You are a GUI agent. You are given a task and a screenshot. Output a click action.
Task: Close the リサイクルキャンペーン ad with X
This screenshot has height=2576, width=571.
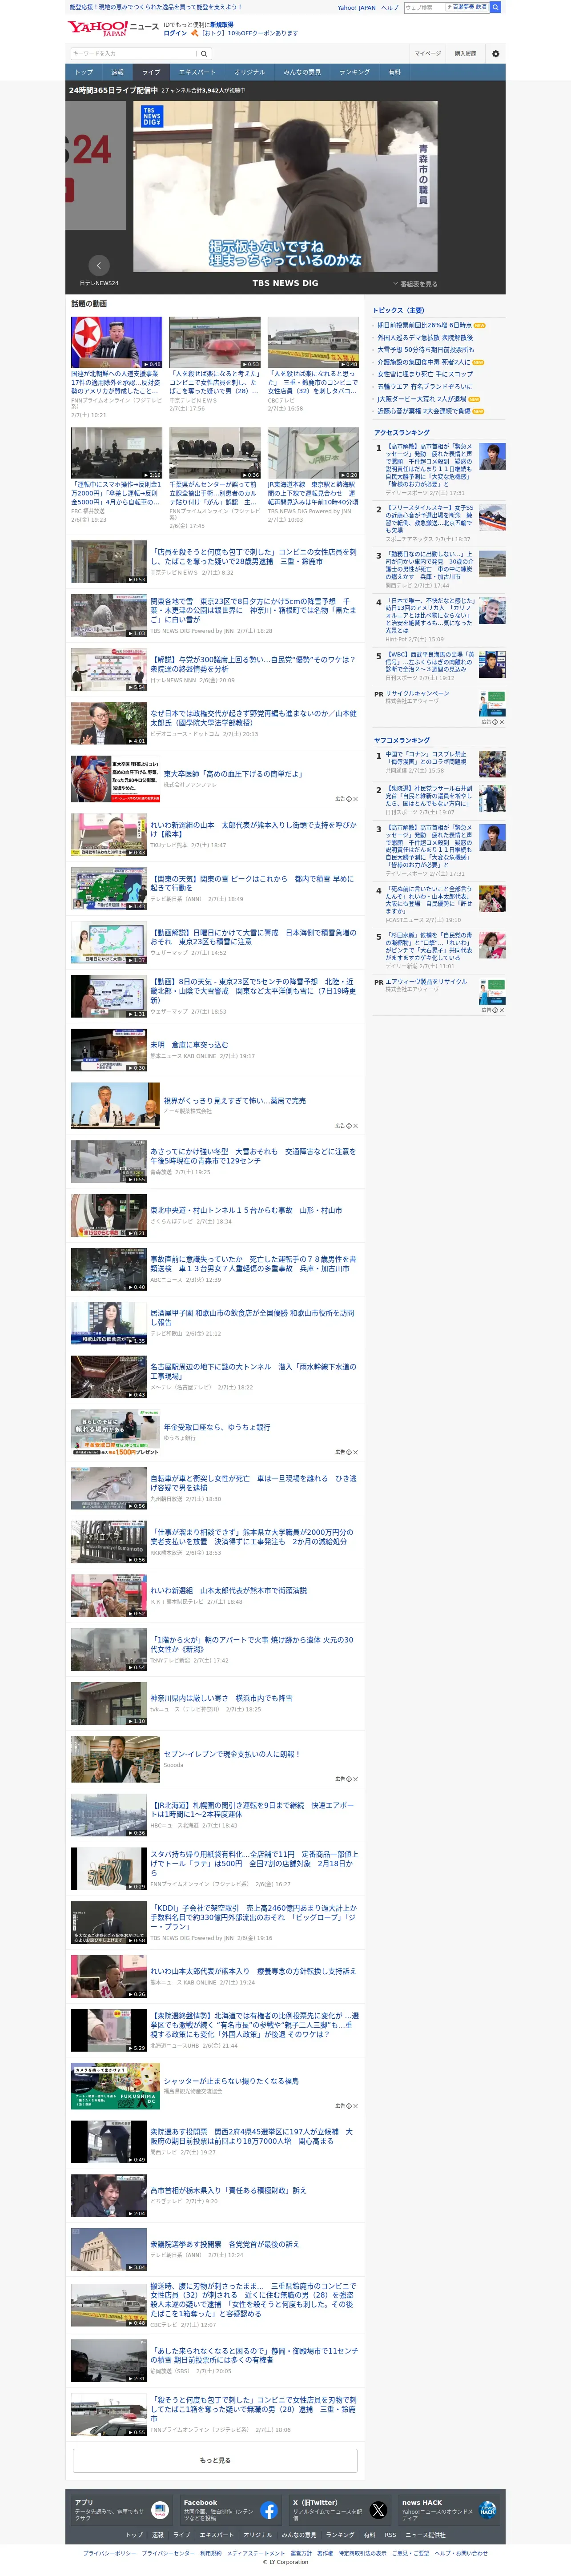(501, 721)
